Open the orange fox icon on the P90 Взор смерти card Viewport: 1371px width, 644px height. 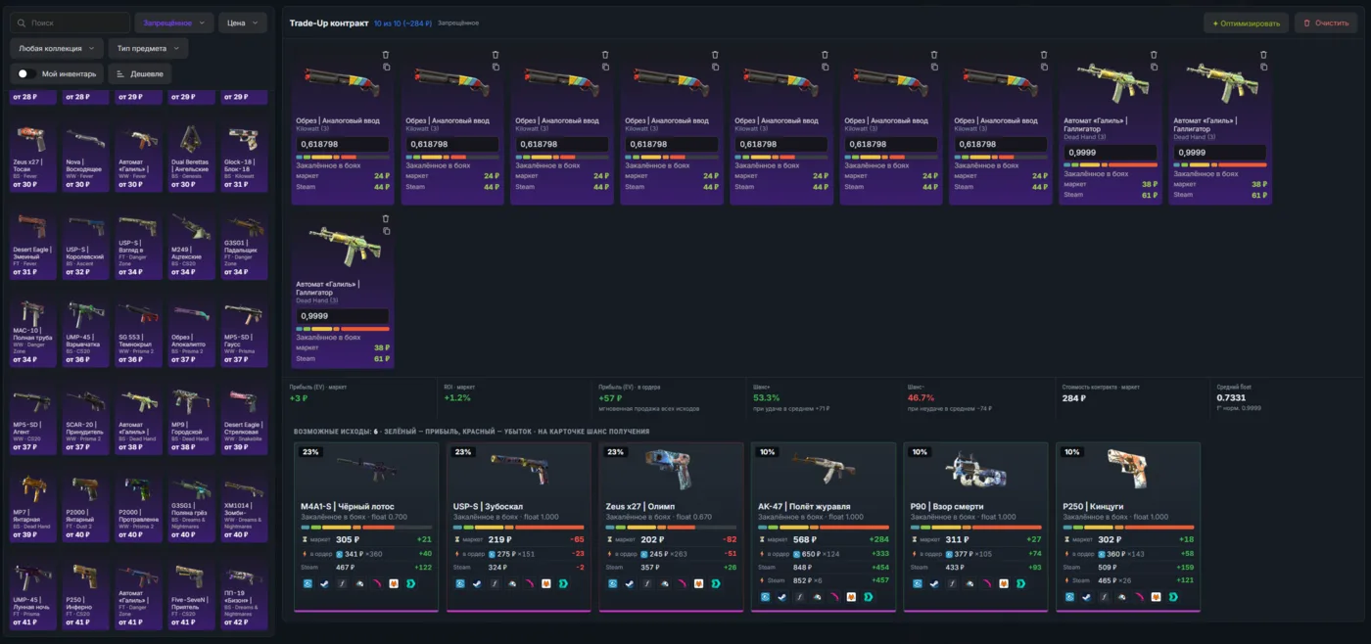point(1003,583)
